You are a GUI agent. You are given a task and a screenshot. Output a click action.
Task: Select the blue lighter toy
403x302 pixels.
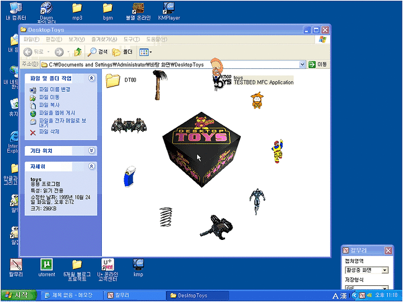(x=130, y=176)
